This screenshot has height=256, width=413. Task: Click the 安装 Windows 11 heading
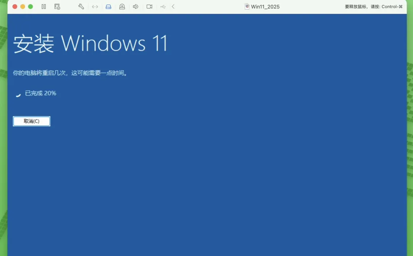click(x=90, y=43)
